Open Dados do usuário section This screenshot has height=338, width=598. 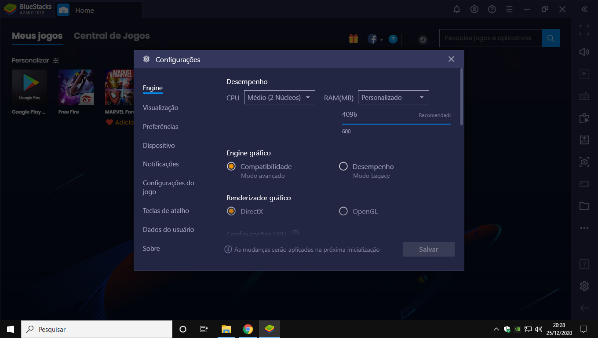pyautogui.click(x=168, y=230)
